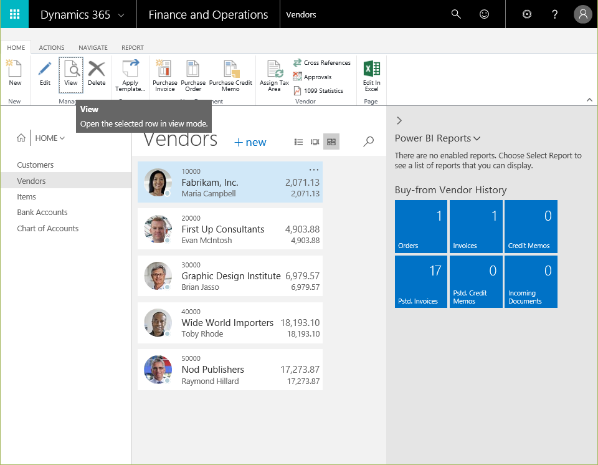Create a Purchase Credit Memo

pyautogui.click(x=230, y=75)
